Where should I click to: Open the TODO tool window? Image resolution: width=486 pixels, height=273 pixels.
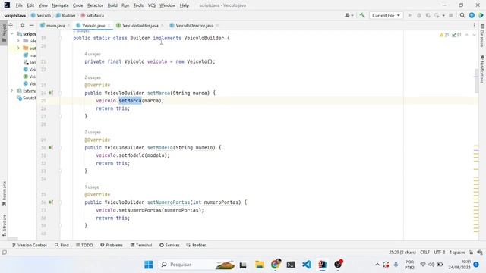[84, 245]
